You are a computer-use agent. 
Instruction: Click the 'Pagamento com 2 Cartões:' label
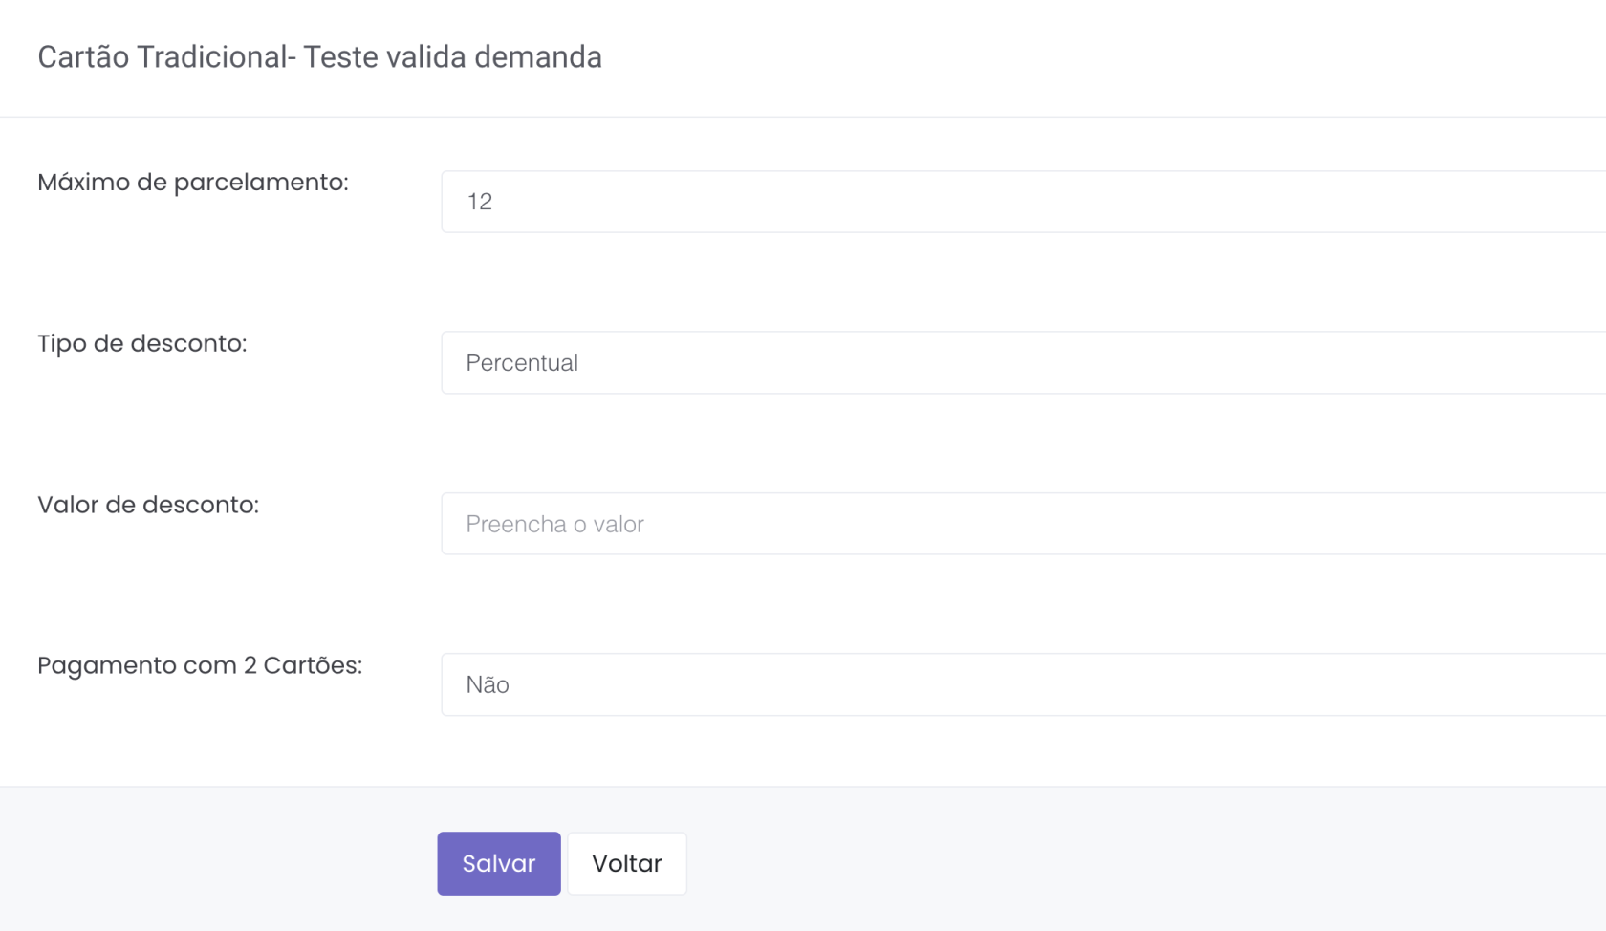pyautogui.click(x=200, y=665)
